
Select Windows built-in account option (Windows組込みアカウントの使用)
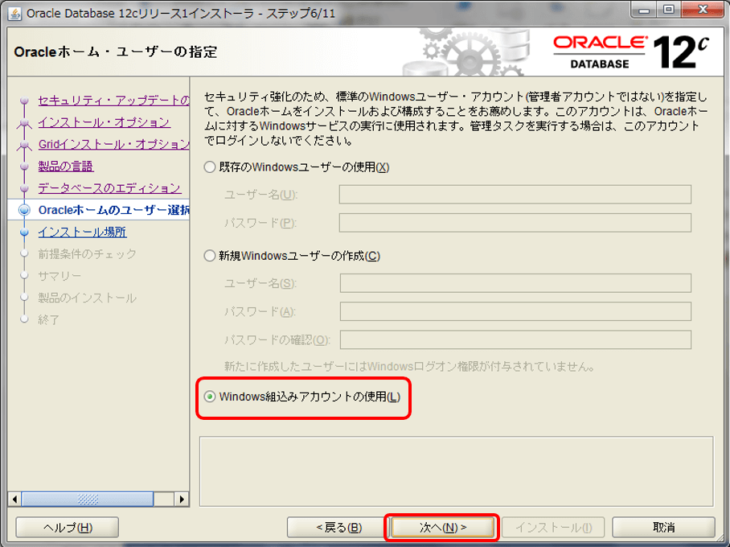pyautogui.click(x=302, y=397)
